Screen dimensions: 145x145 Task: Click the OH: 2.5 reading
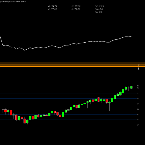point(99,9)
